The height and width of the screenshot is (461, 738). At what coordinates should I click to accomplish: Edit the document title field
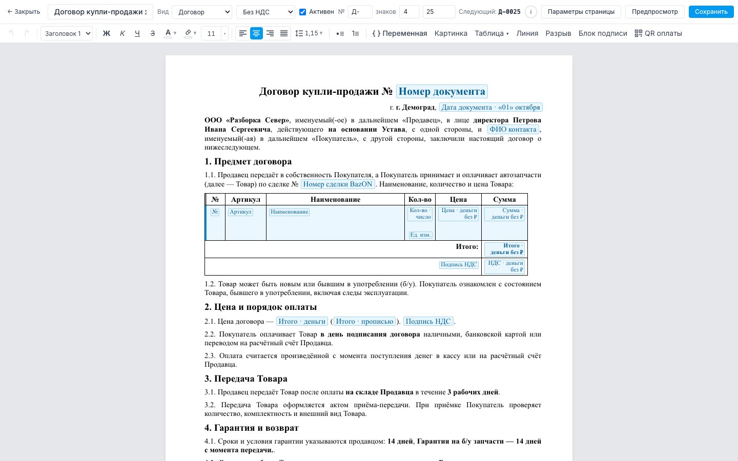[100, 12]
